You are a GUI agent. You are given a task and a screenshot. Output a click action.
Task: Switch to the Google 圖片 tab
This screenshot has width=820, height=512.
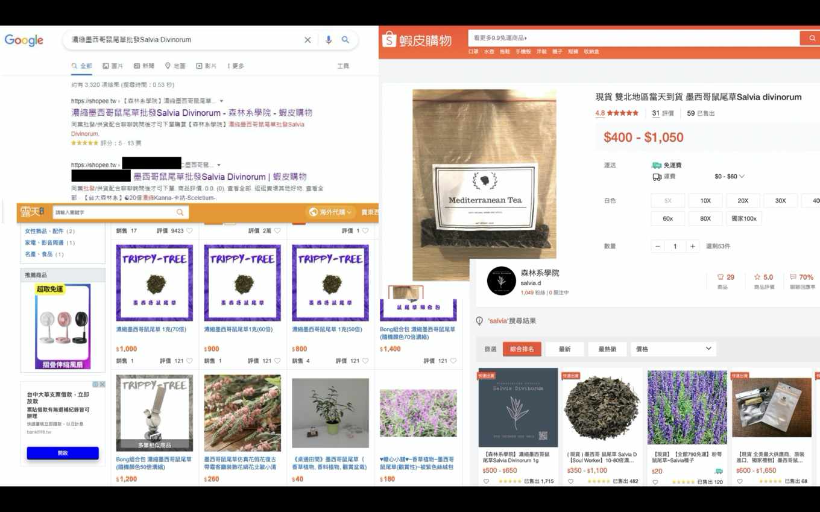click(x=113, y=66)
